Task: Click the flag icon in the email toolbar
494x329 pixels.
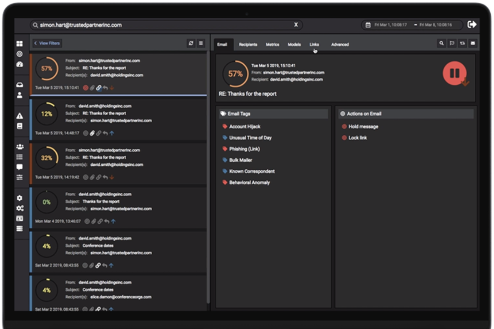Action: coord(452,43)
